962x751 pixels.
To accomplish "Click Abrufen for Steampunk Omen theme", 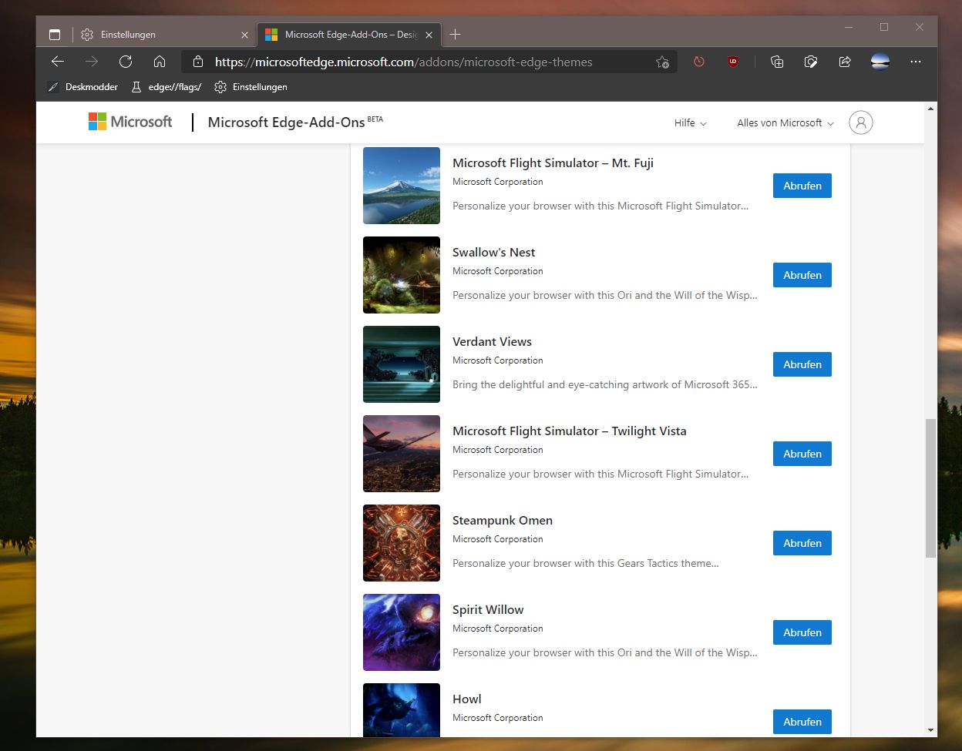I will tap(802, 543).
